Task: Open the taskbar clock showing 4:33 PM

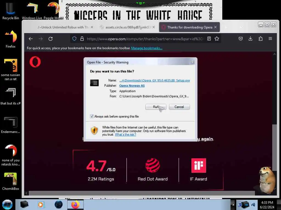Action: click(x=267, y=205)
